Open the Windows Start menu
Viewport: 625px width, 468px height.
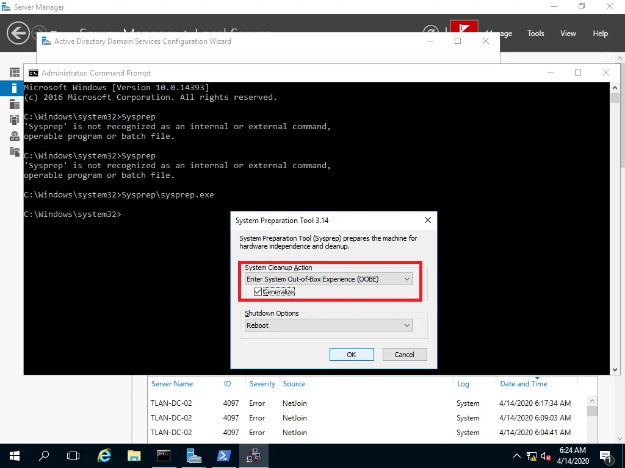tap(15, 456)
